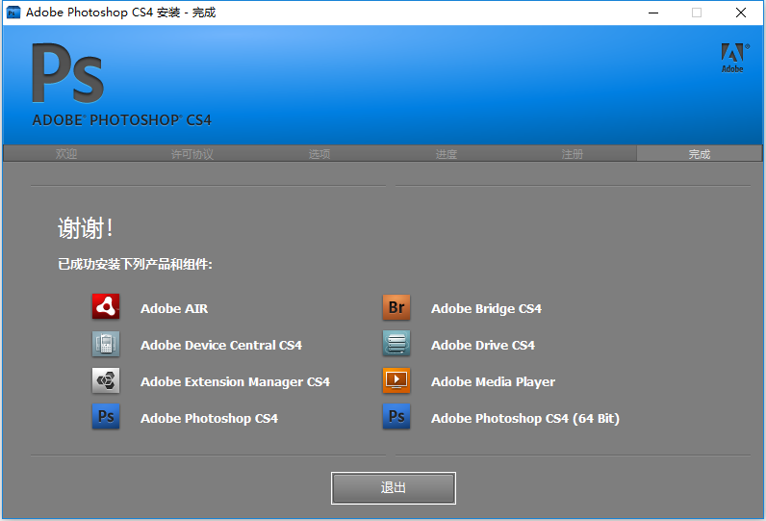Select the 欢迎 step tab

(x=66, y=154)
